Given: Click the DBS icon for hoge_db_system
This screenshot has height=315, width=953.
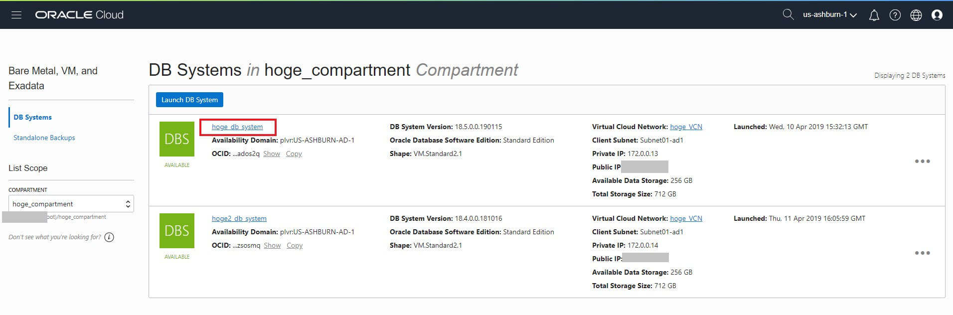Looking at the screenshot, I should click(177, 139).
